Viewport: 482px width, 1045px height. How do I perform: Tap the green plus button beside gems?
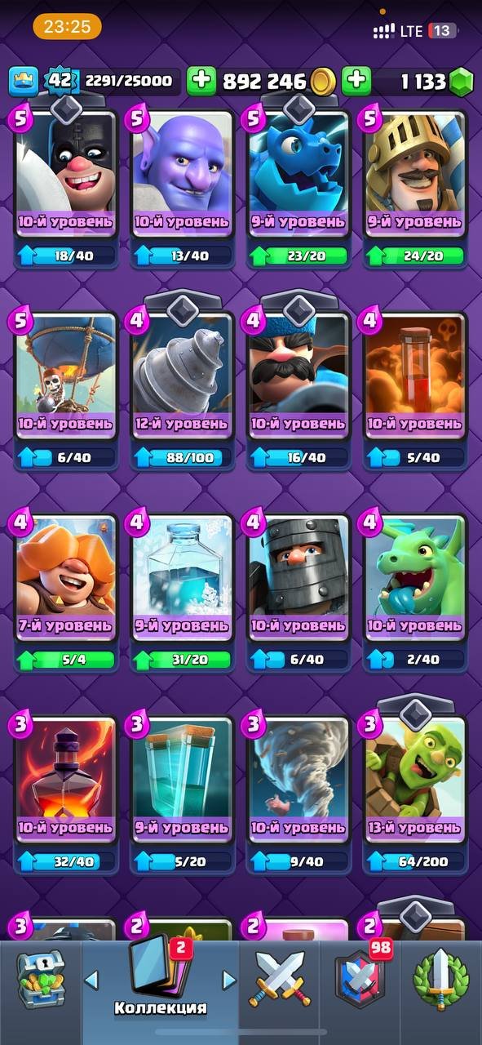tap(356, 80)
